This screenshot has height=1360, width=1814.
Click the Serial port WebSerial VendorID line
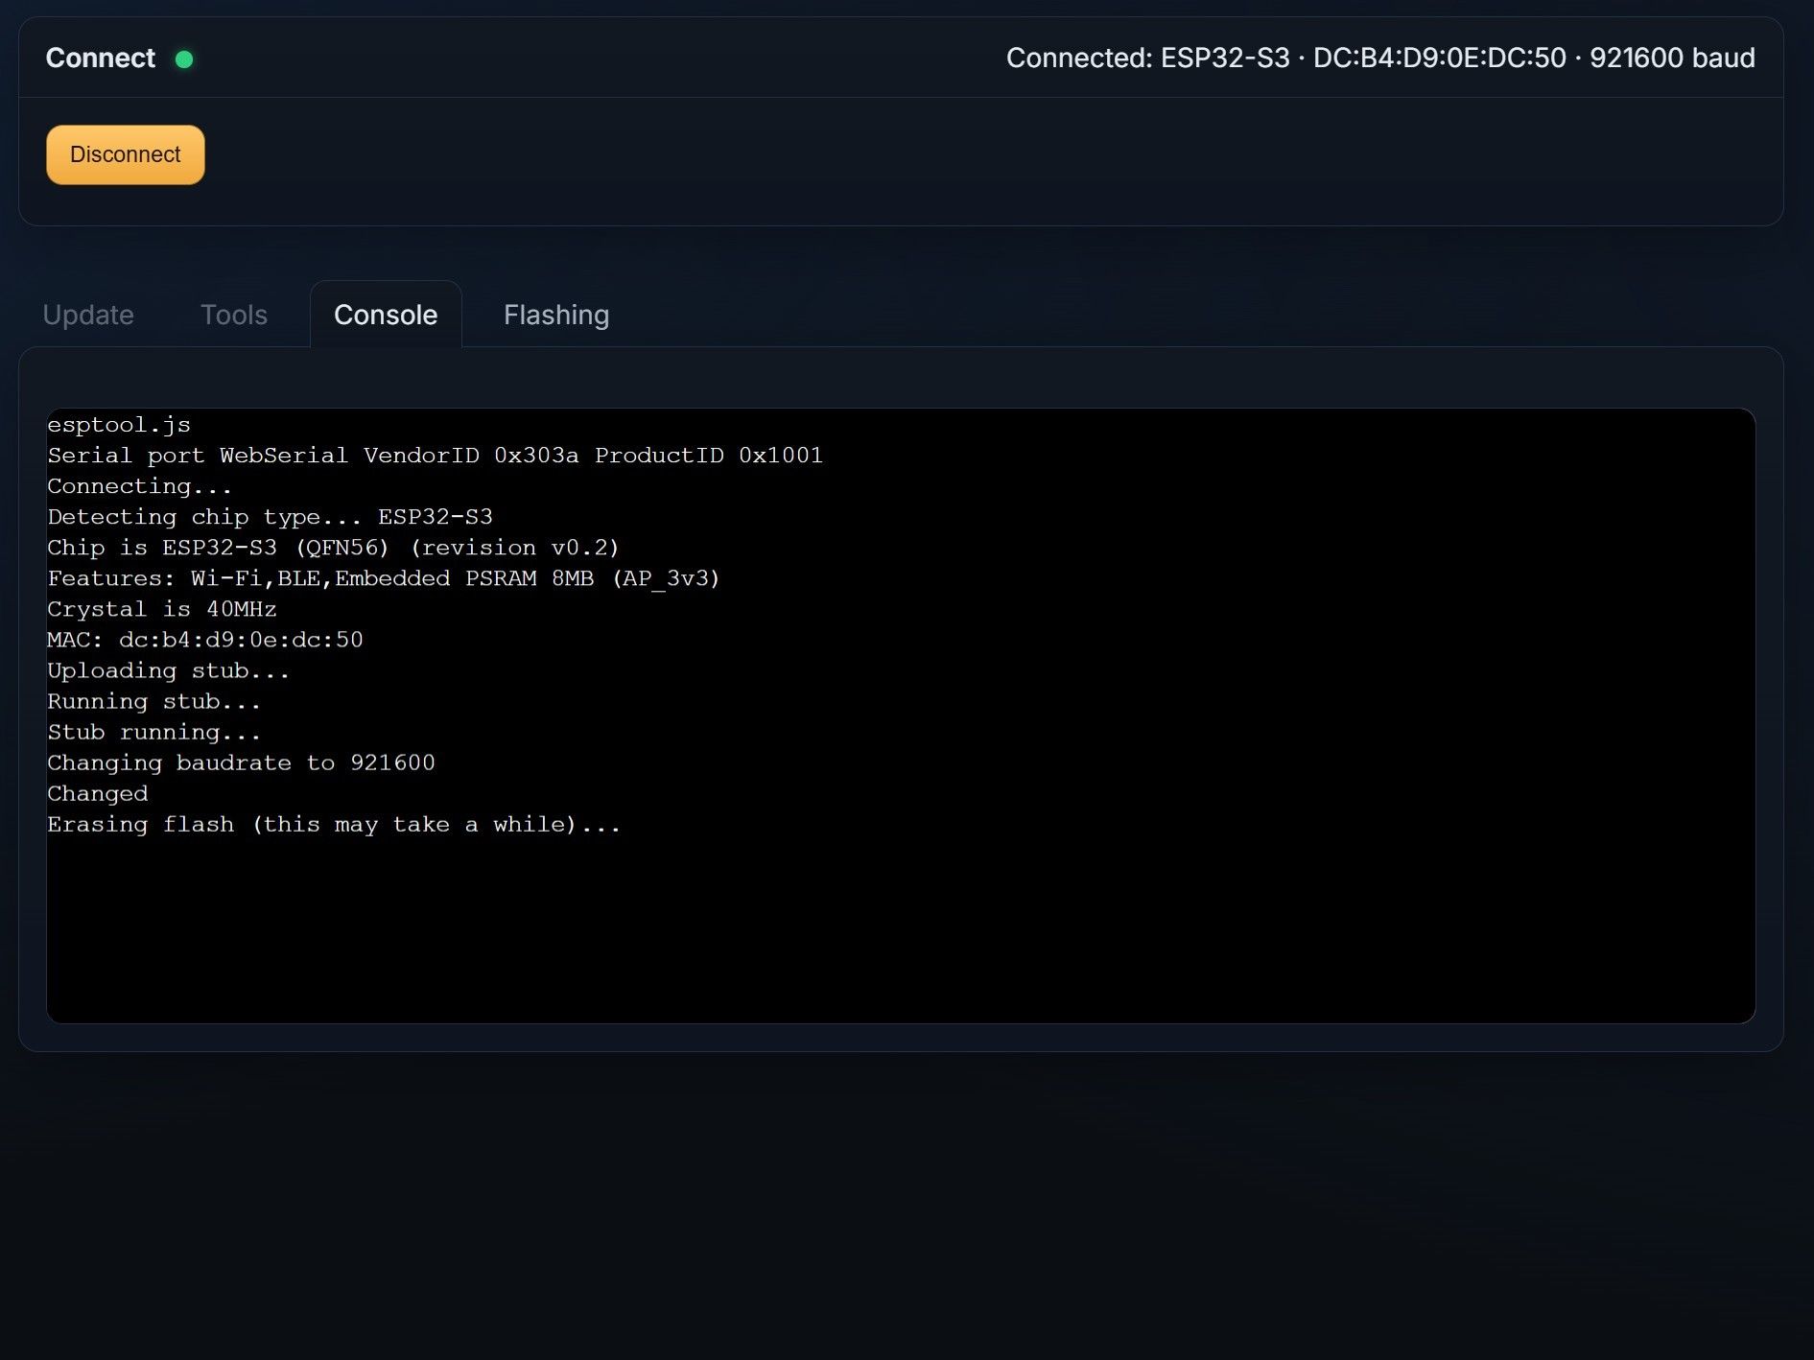point(436,455)
